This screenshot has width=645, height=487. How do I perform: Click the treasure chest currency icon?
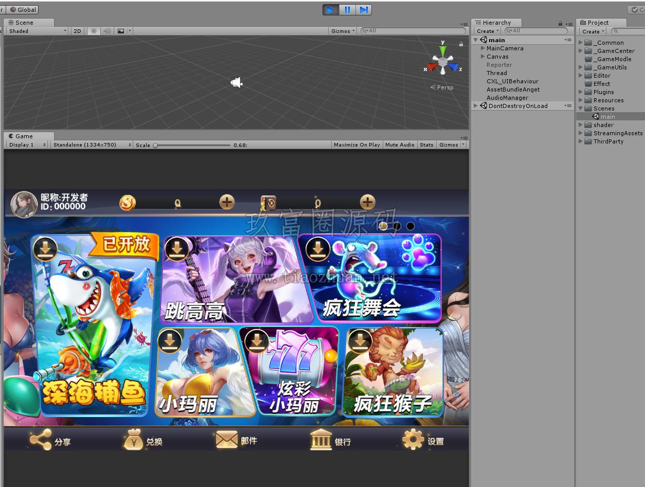pyautogui.click(x=268, y=203)
